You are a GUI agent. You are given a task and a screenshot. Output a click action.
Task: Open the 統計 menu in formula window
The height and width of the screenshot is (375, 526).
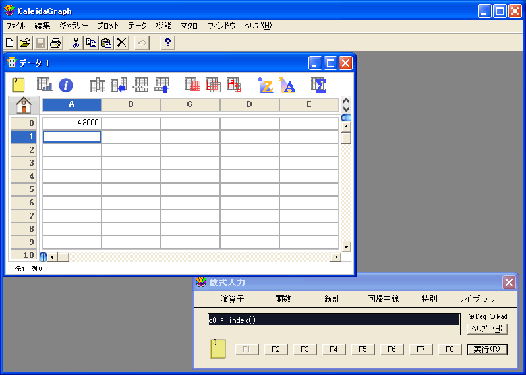(332, 298)
